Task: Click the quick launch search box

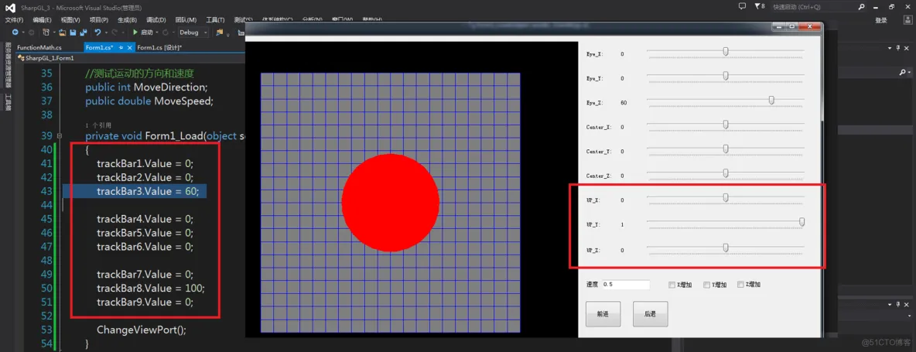Action: [818, 7]
